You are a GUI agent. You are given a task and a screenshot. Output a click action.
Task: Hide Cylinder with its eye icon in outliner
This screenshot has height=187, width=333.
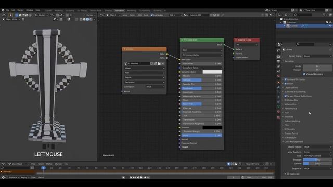330,26
